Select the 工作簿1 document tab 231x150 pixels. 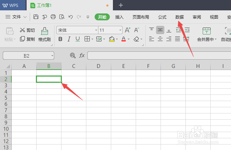coord(70,5)
